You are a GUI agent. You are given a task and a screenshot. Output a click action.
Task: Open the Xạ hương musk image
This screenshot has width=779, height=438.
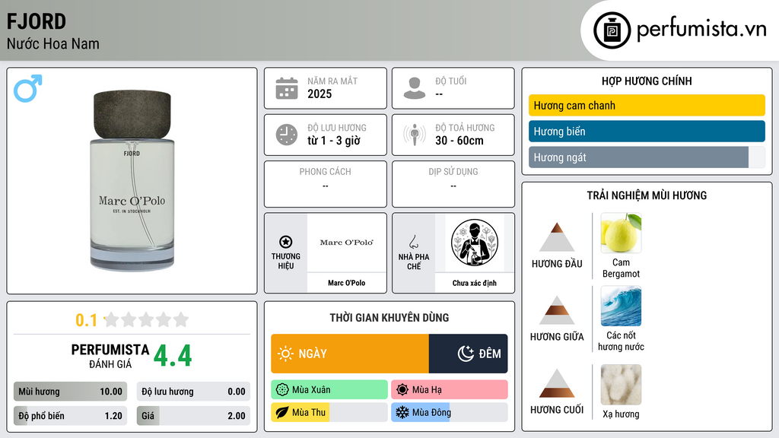(621, 385)
